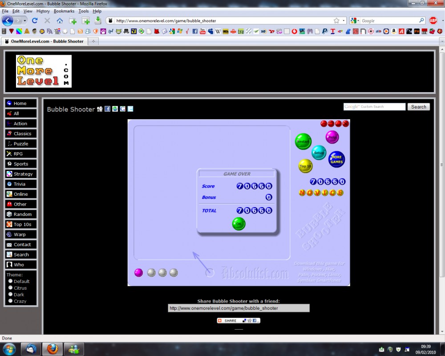Select the Default theme radio button
The height and width of the screenshot is (356, 445).
(11, 281)
